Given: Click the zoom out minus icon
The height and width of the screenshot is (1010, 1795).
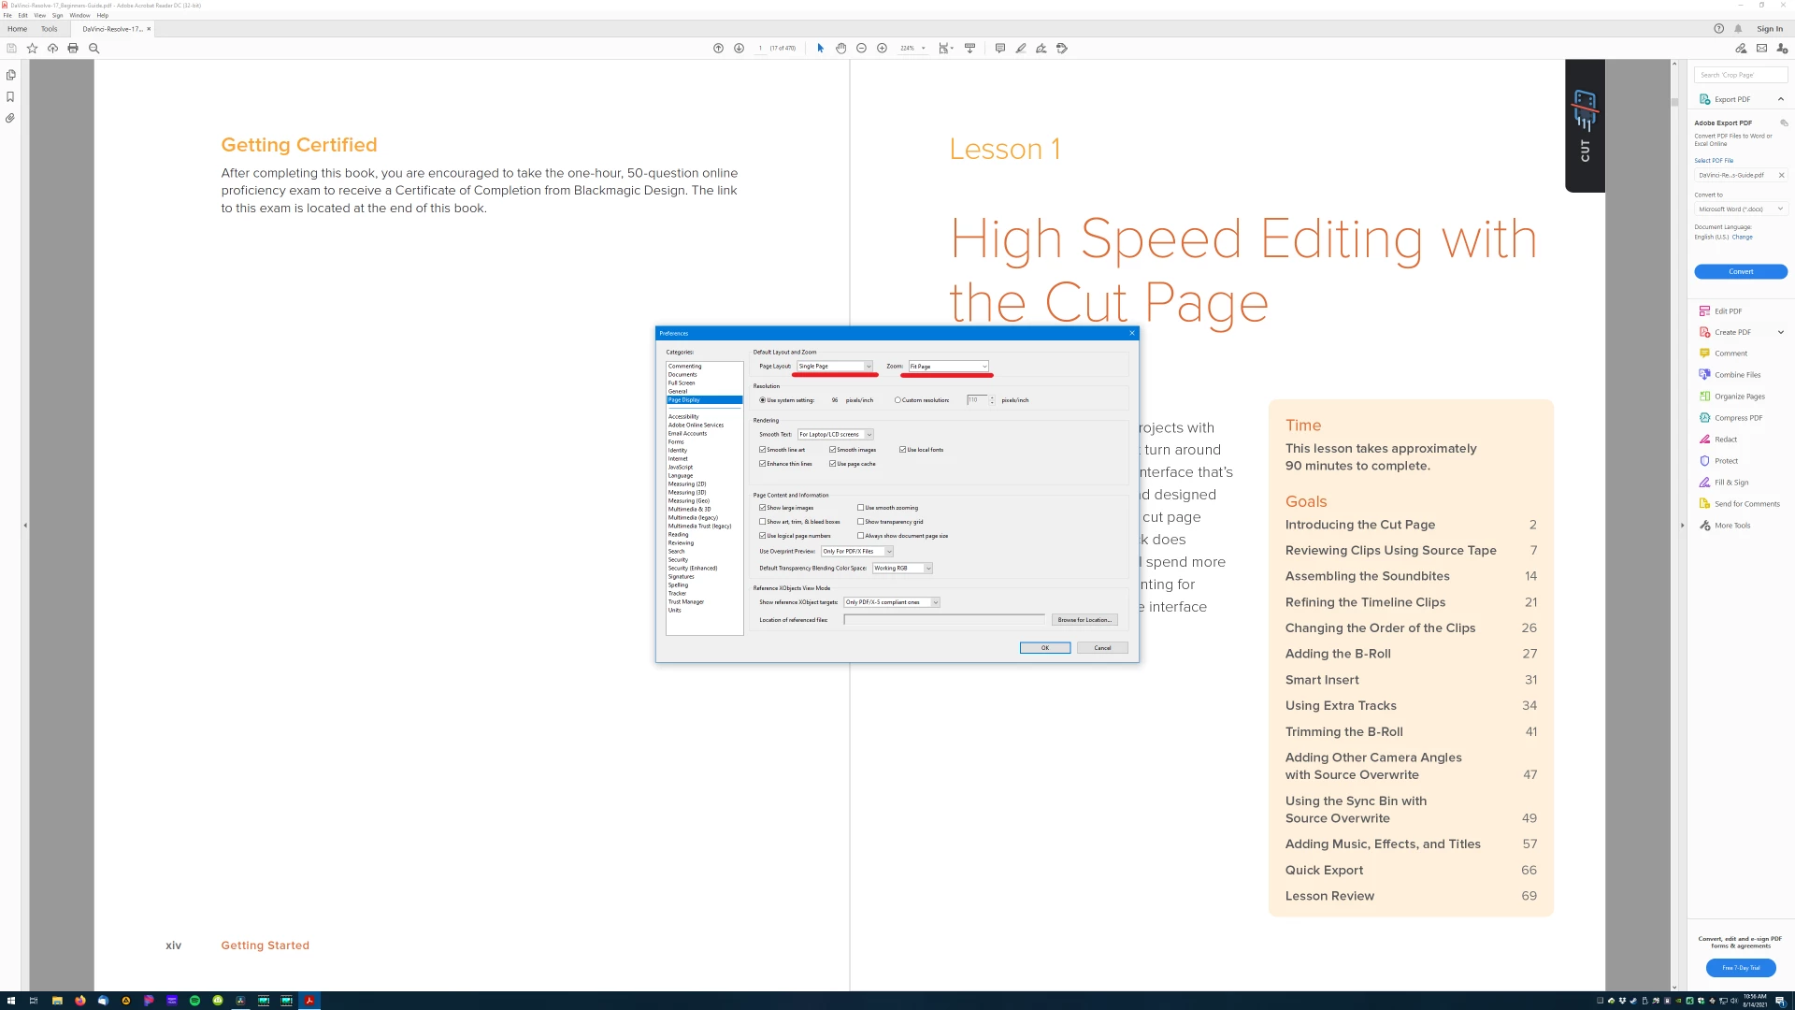Looking at the screenshot, I should point(861,48).
